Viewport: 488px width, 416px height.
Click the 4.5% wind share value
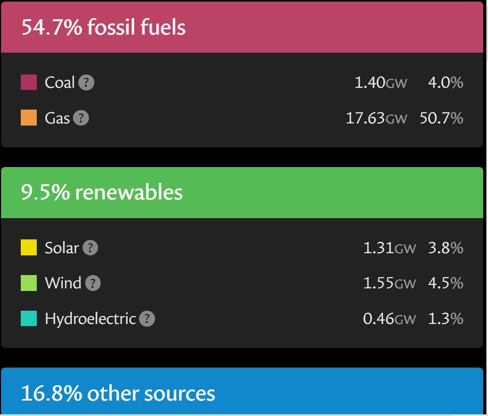point(445,284)
